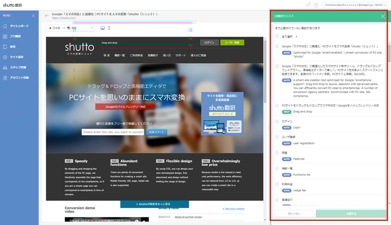Open the ダッシュボード dashboard menu item
Screen dimensions: 391x225
(x=19, y=26)
